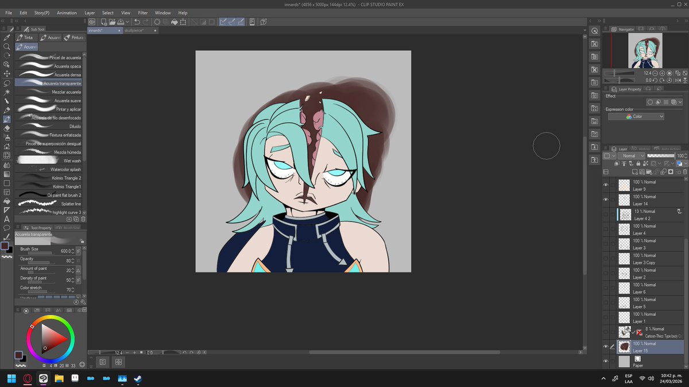Expand the Amount of paint dynamics button
Screen dimensions: 689x387
coord(79,270)
